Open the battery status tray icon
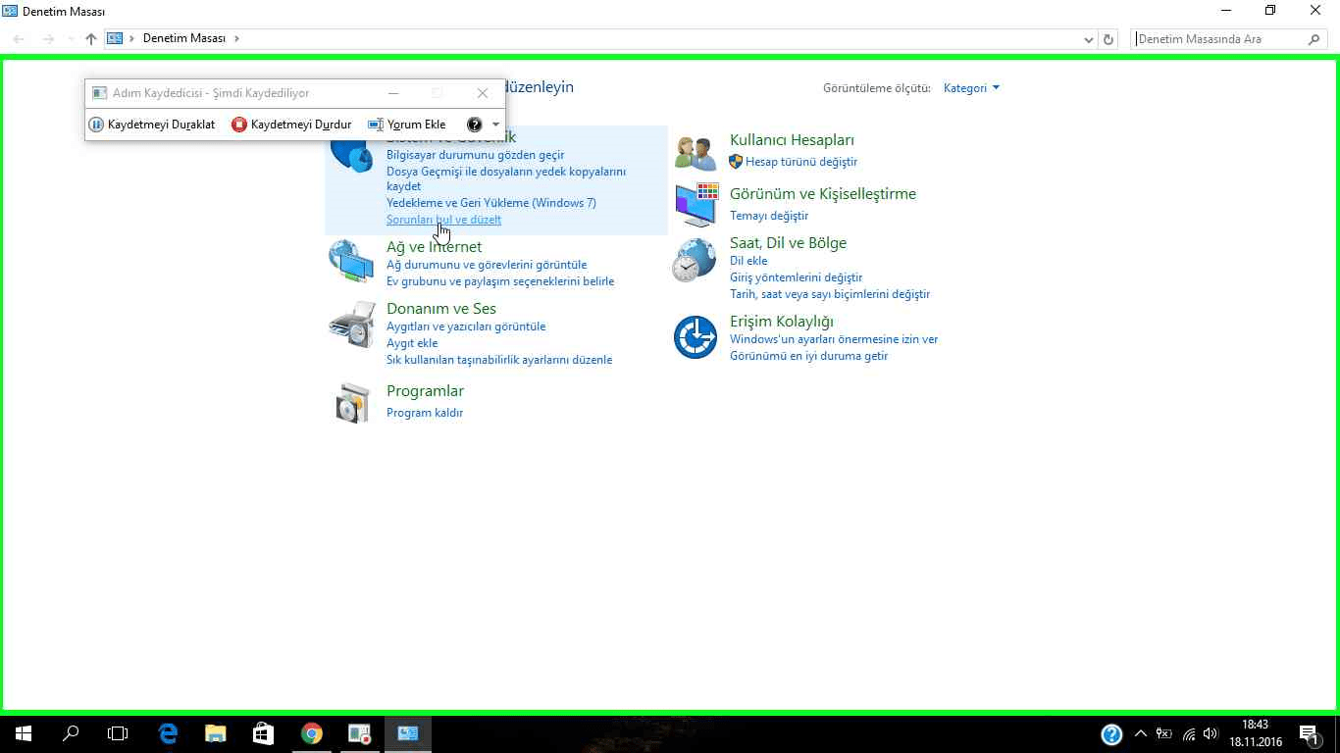 (1164, 733)
